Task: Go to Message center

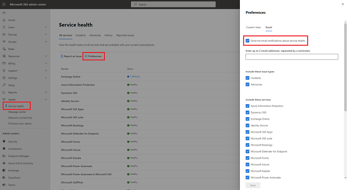Action: pyautogui.click(x=17, y=112)
